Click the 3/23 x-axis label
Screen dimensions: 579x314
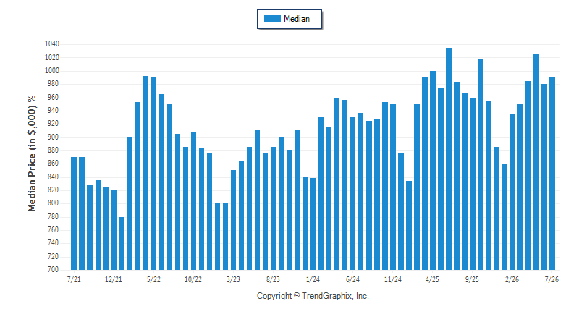tap(233, 279)
